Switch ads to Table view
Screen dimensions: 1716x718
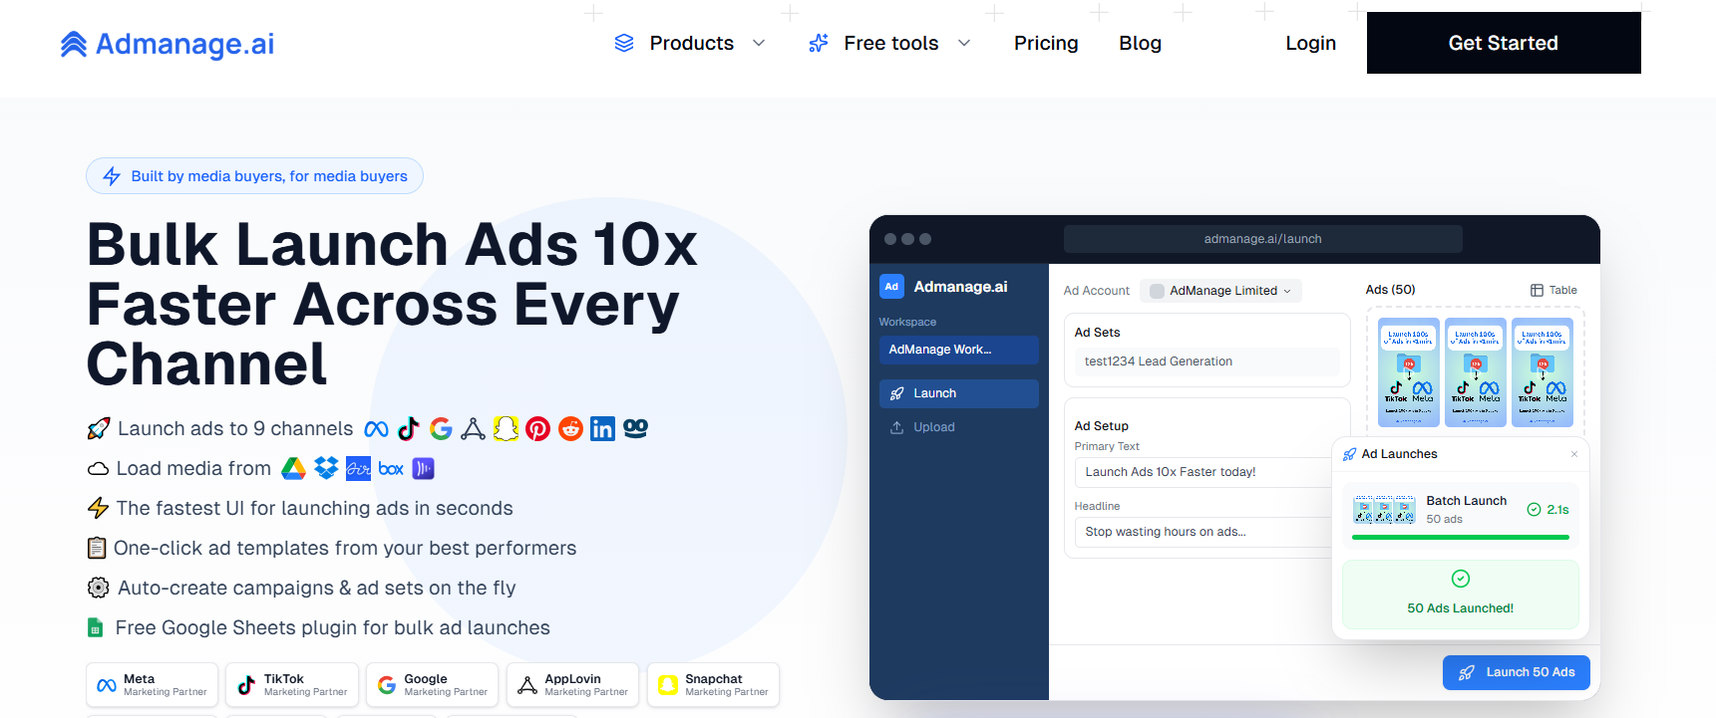point(1553,291)
